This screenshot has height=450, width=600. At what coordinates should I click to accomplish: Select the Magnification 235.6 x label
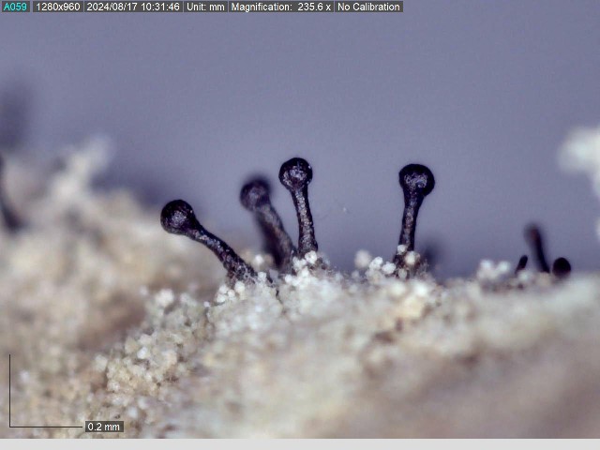pyautogui.click(x=281, y=7)
